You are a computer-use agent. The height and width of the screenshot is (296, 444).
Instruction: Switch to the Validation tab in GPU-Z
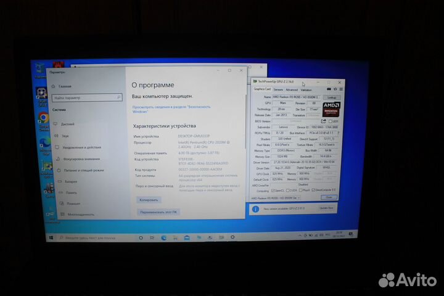pos(306,90)
